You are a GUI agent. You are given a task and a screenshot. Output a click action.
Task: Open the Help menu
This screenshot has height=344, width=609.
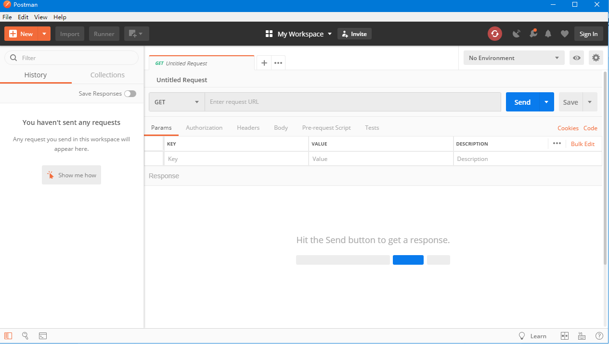click(x=60, y=17)
